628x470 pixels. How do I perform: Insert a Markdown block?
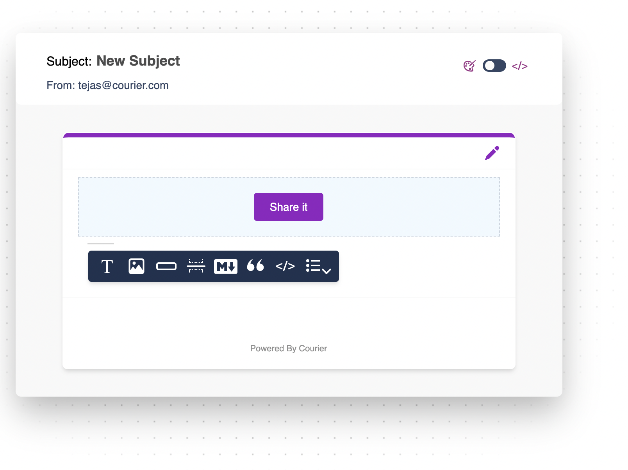click(x=226, y=267)
